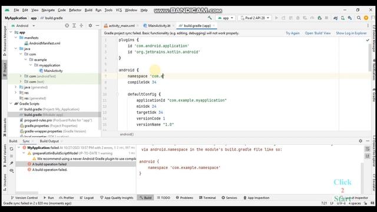Viewport: 377px width, 212px height.
Task: Click the editor vertical scrollbar
Action: [369, 58]
